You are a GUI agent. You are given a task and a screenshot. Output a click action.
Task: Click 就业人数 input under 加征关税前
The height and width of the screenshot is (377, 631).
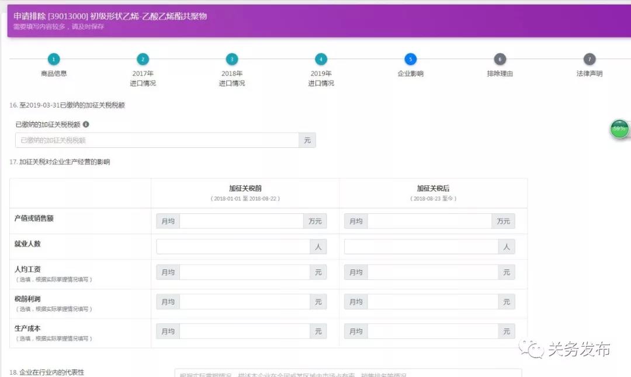click(x=233, y=247)
